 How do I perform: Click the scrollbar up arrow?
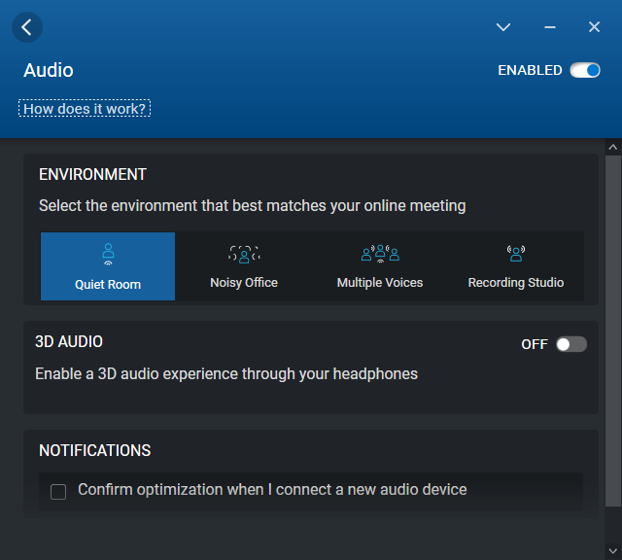612,147
